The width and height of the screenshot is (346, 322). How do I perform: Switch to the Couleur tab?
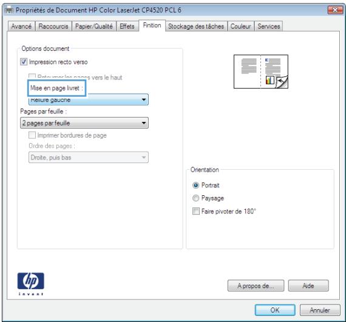click(x=241, y=26)
